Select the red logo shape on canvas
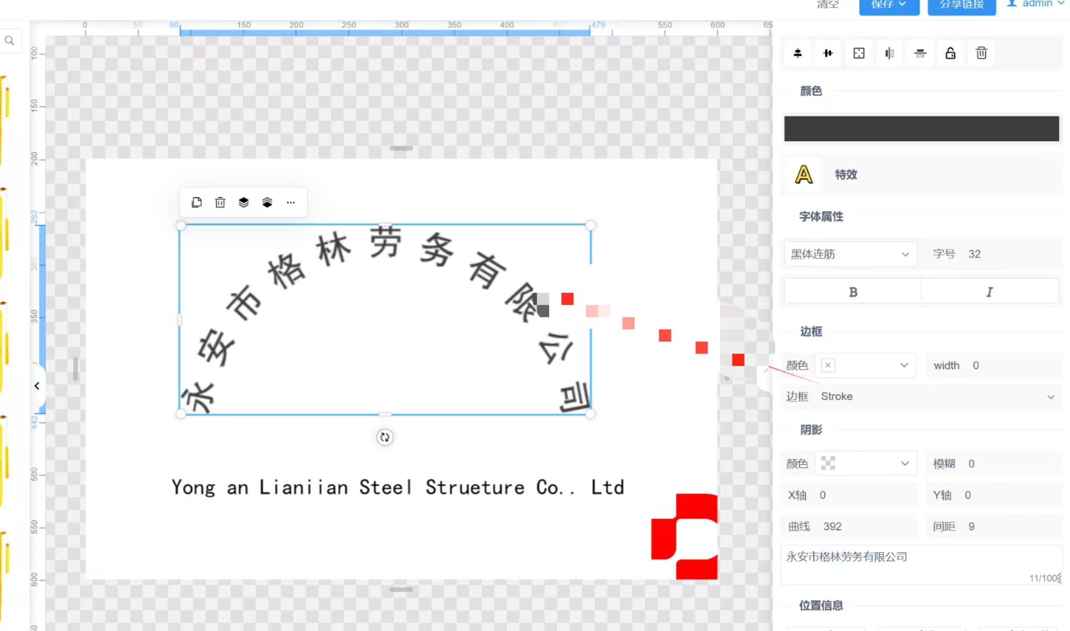This screenshot has height=631, width=1070. pyautogui.click(x=684, y=536)
